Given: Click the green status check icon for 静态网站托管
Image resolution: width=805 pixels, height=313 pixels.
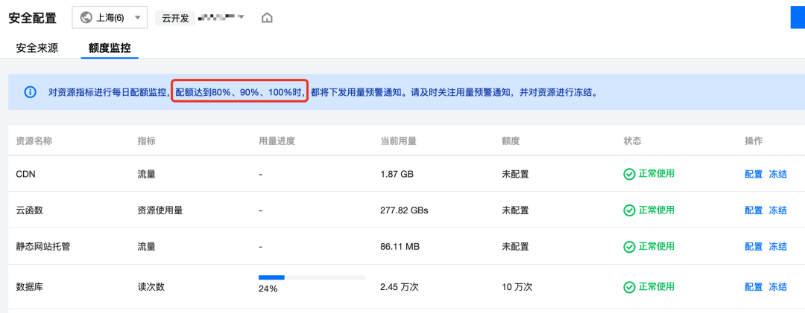Looking at the screenshot, I should point(629,247).
